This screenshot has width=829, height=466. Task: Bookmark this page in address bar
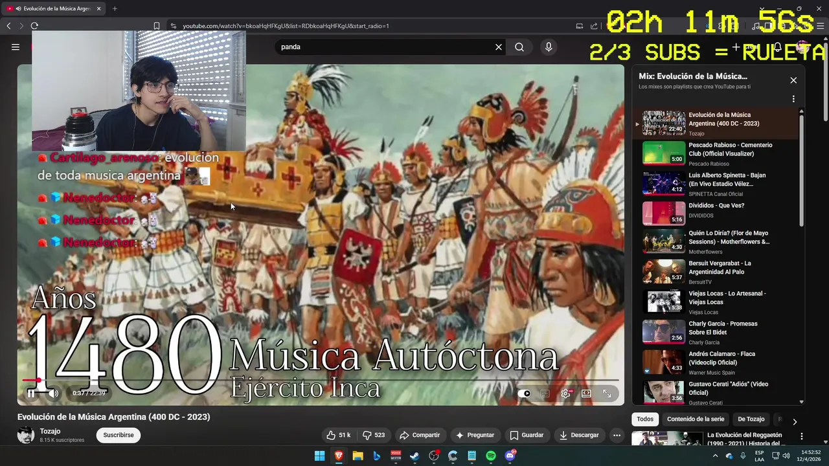pos(157,26)
